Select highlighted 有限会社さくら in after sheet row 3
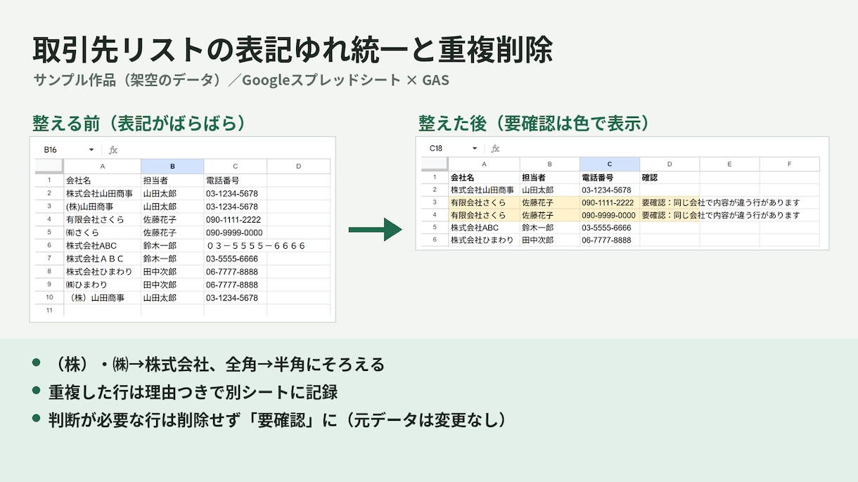 pos(484,202)
